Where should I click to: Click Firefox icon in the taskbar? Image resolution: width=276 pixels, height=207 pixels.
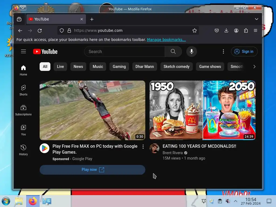click(33, 201)
